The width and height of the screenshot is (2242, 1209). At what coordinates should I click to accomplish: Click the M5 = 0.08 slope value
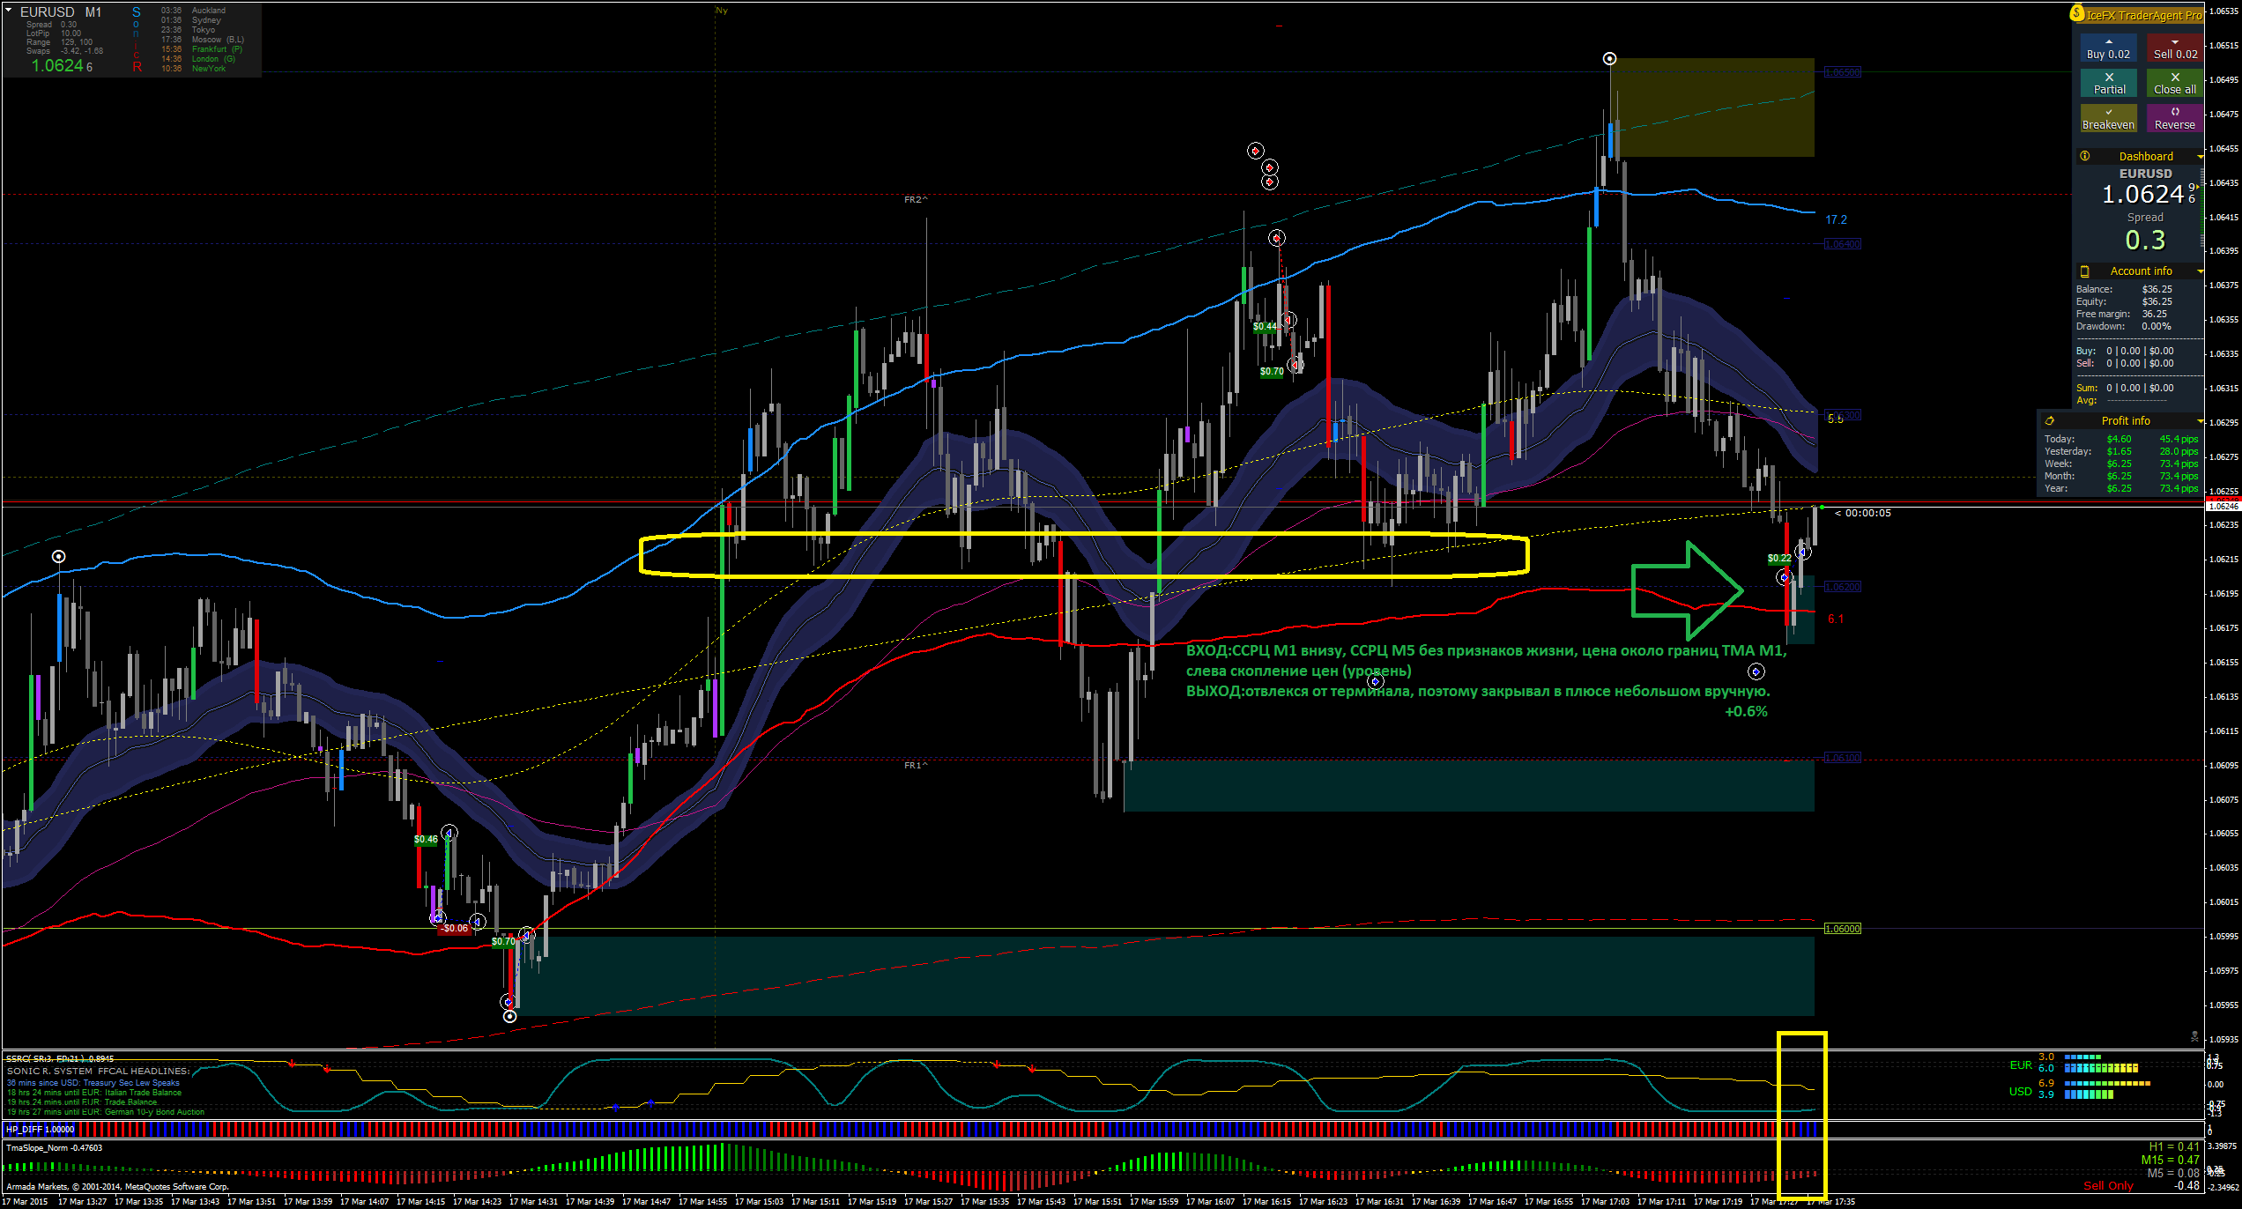(x=2173, y=1173)
